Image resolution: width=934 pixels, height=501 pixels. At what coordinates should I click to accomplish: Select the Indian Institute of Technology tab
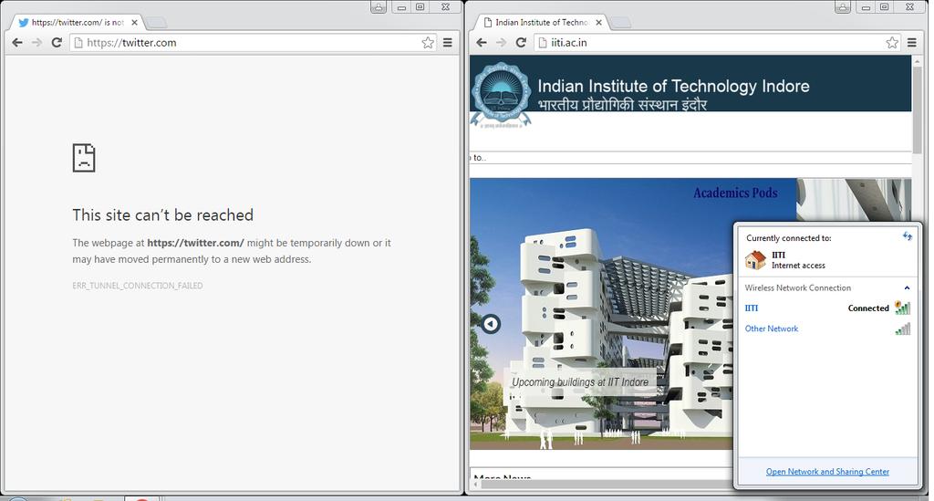coord(540,23)
